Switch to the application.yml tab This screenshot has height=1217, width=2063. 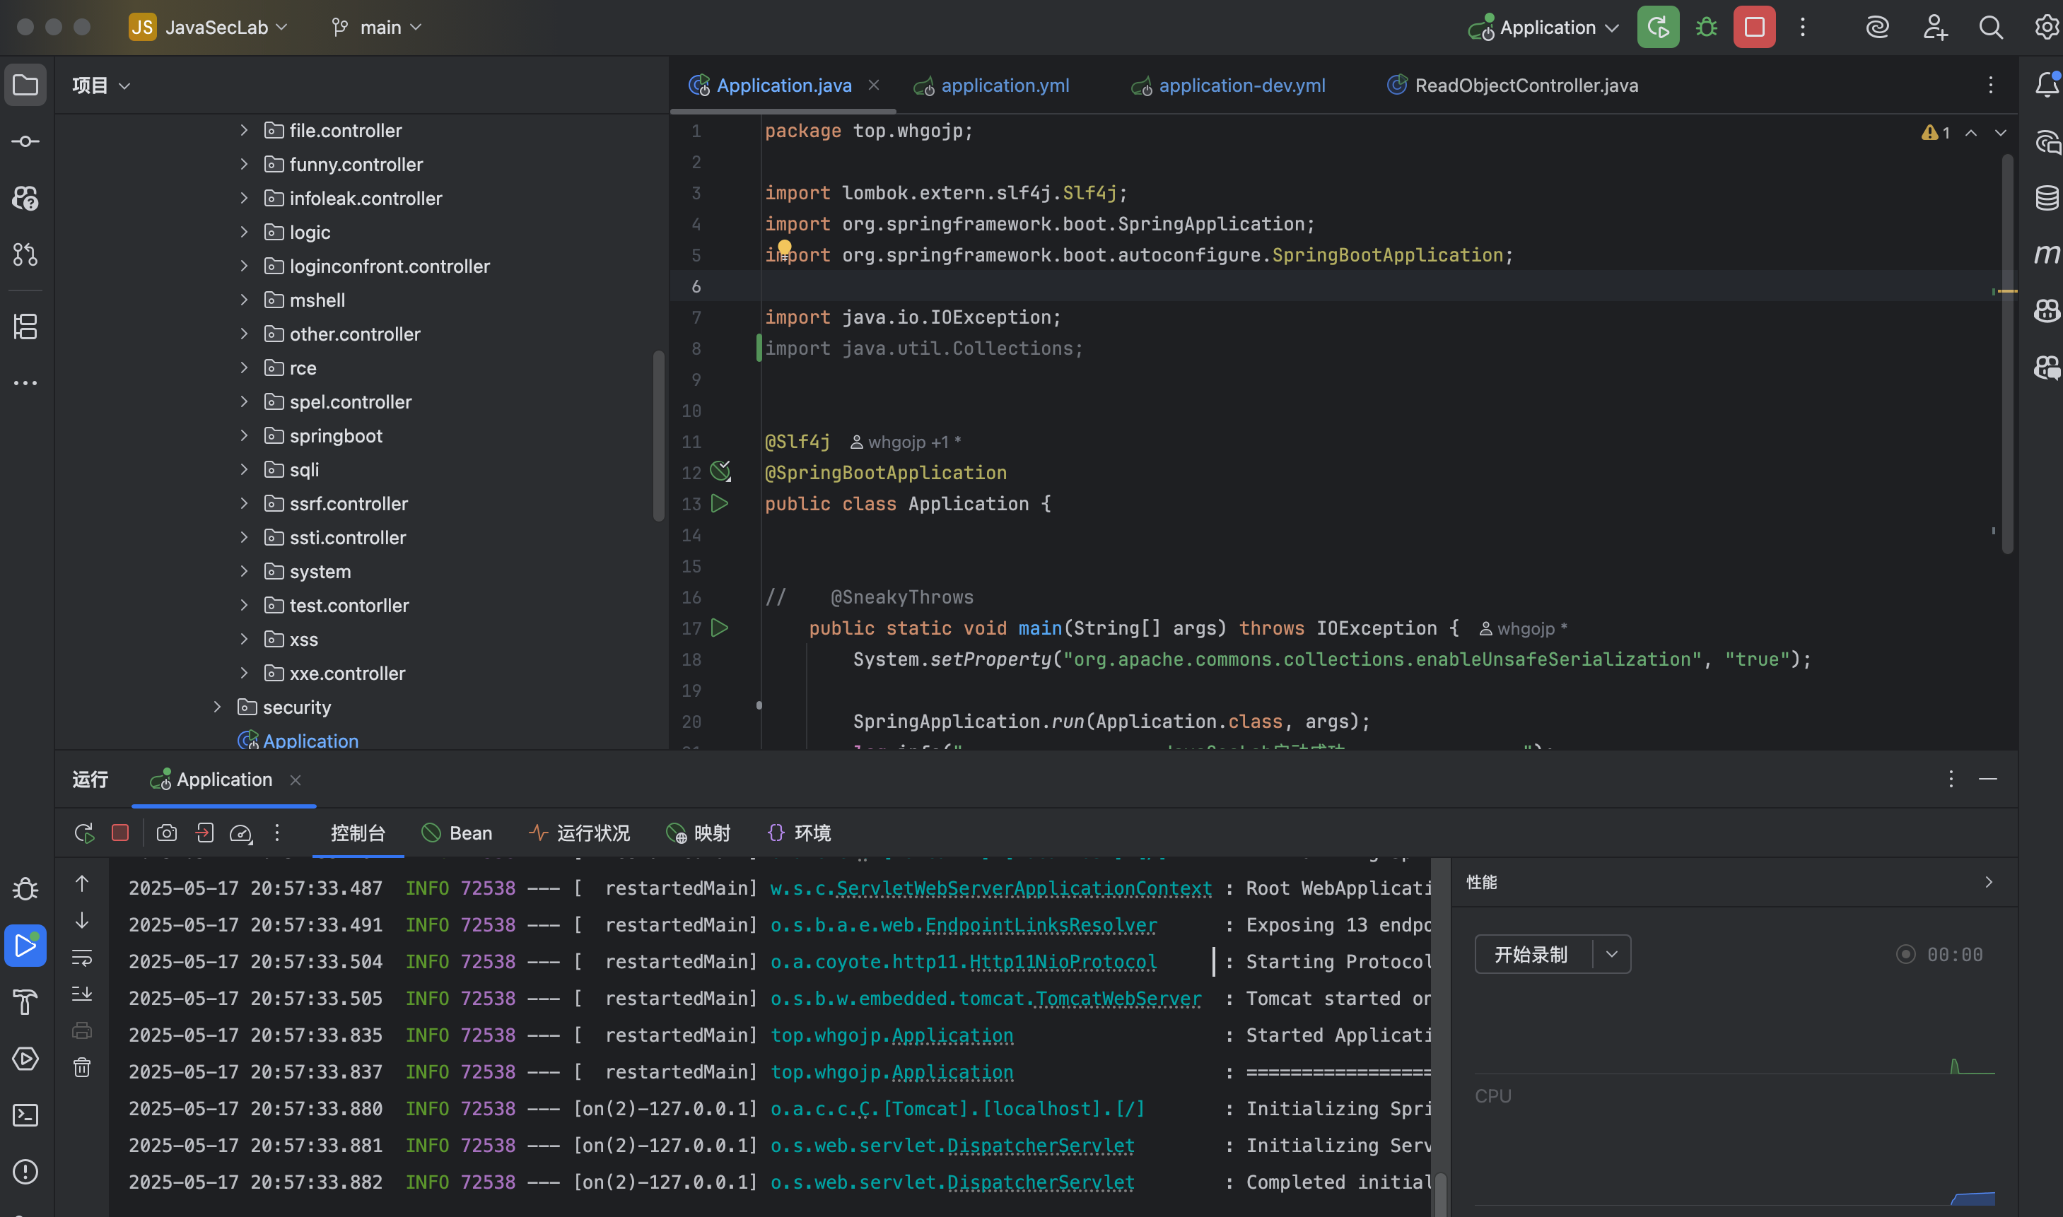coord(991,86)
